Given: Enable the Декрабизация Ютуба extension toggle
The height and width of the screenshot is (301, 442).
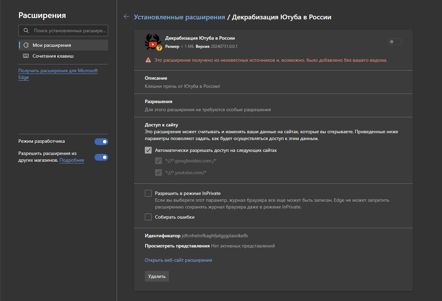Looking at the screenshot, I should [395, 42].
